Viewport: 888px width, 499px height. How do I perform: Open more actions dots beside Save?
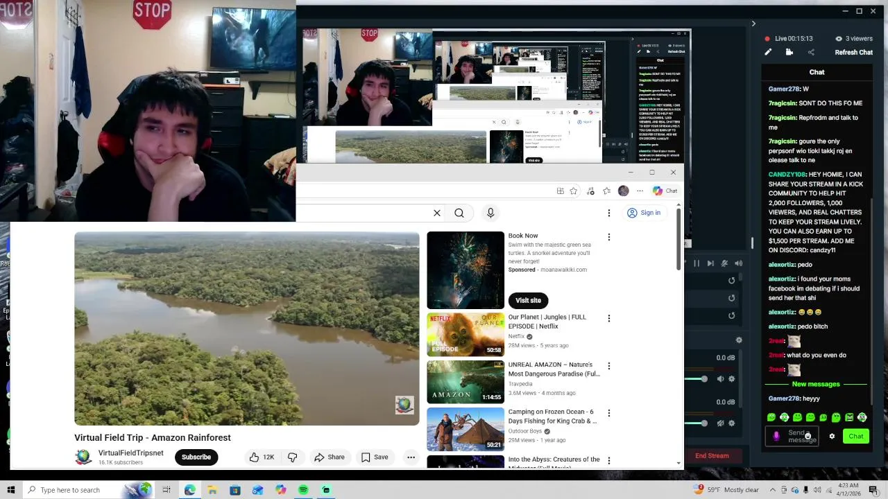pos(411,457)
